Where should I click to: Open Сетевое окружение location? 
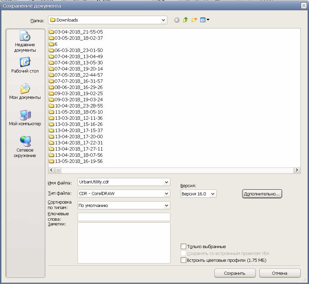tap(25, 147)
